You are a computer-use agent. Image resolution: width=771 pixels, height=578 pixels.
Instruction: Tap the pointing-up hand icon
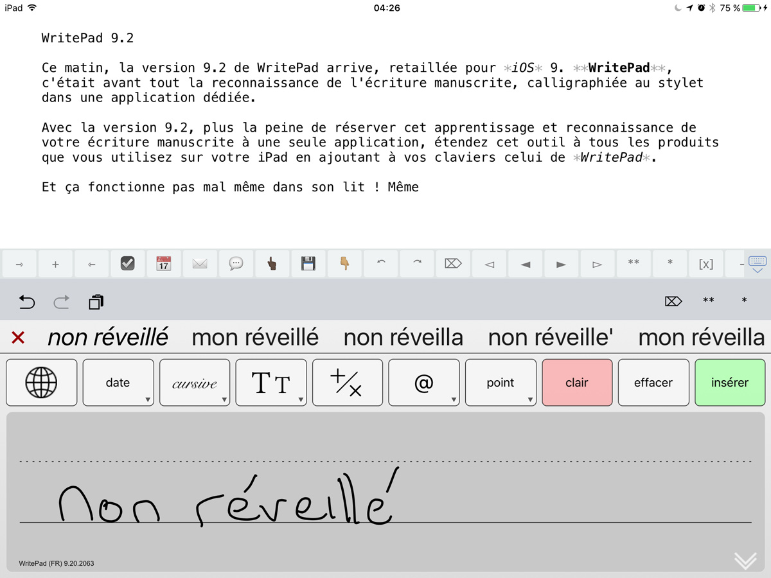tap(272, 264)
